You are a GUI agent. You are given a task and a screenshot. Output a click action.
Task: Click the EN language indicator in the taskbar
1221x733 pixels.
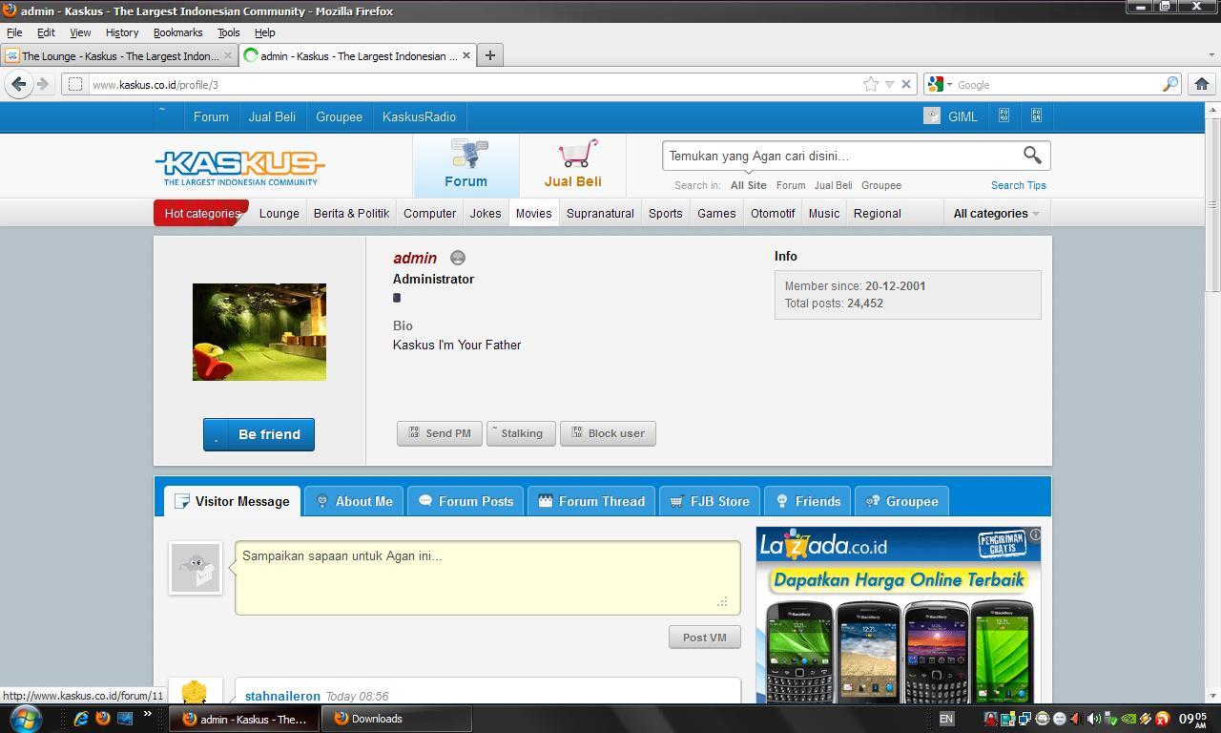click(x=946, y=719)
